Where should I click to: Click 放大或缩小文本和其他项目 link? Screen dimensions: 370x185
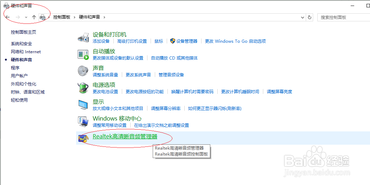click(118, 108)
